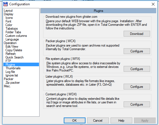Click the Cancel button
Screen dimensions: 159x125
(98, 121)
